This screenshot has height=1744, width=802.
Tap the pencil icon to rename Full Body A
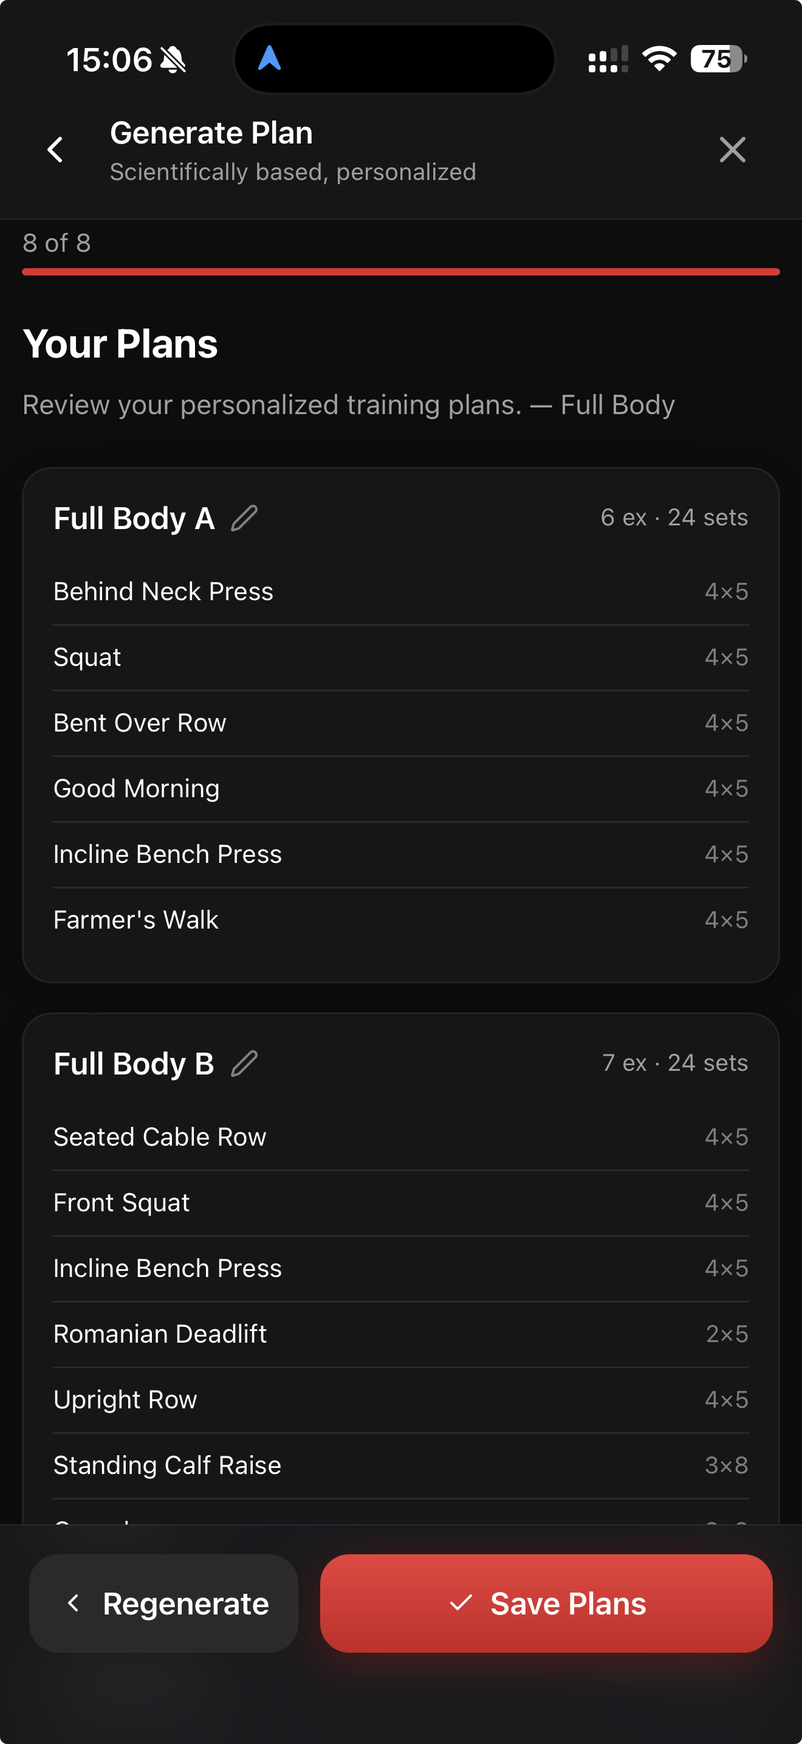click(x=244, y=518)
